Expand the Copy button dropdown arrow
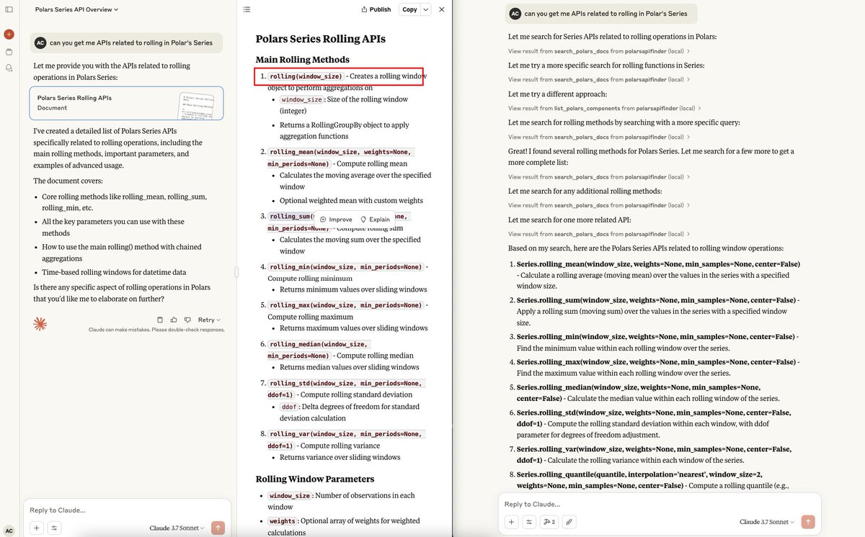 [x=426, y=9]
